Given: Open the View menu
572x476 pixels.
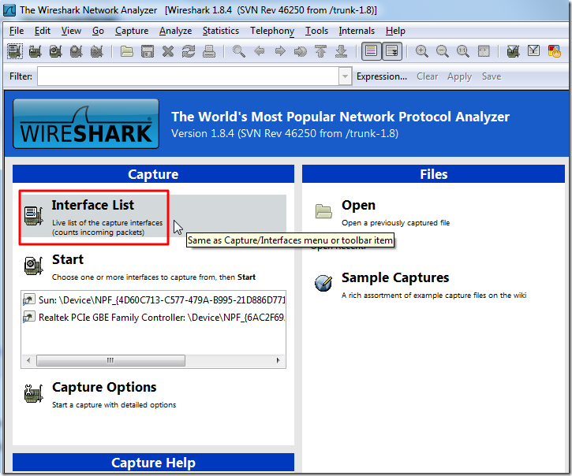Looking at the screenshot, I should coord(71,31).
